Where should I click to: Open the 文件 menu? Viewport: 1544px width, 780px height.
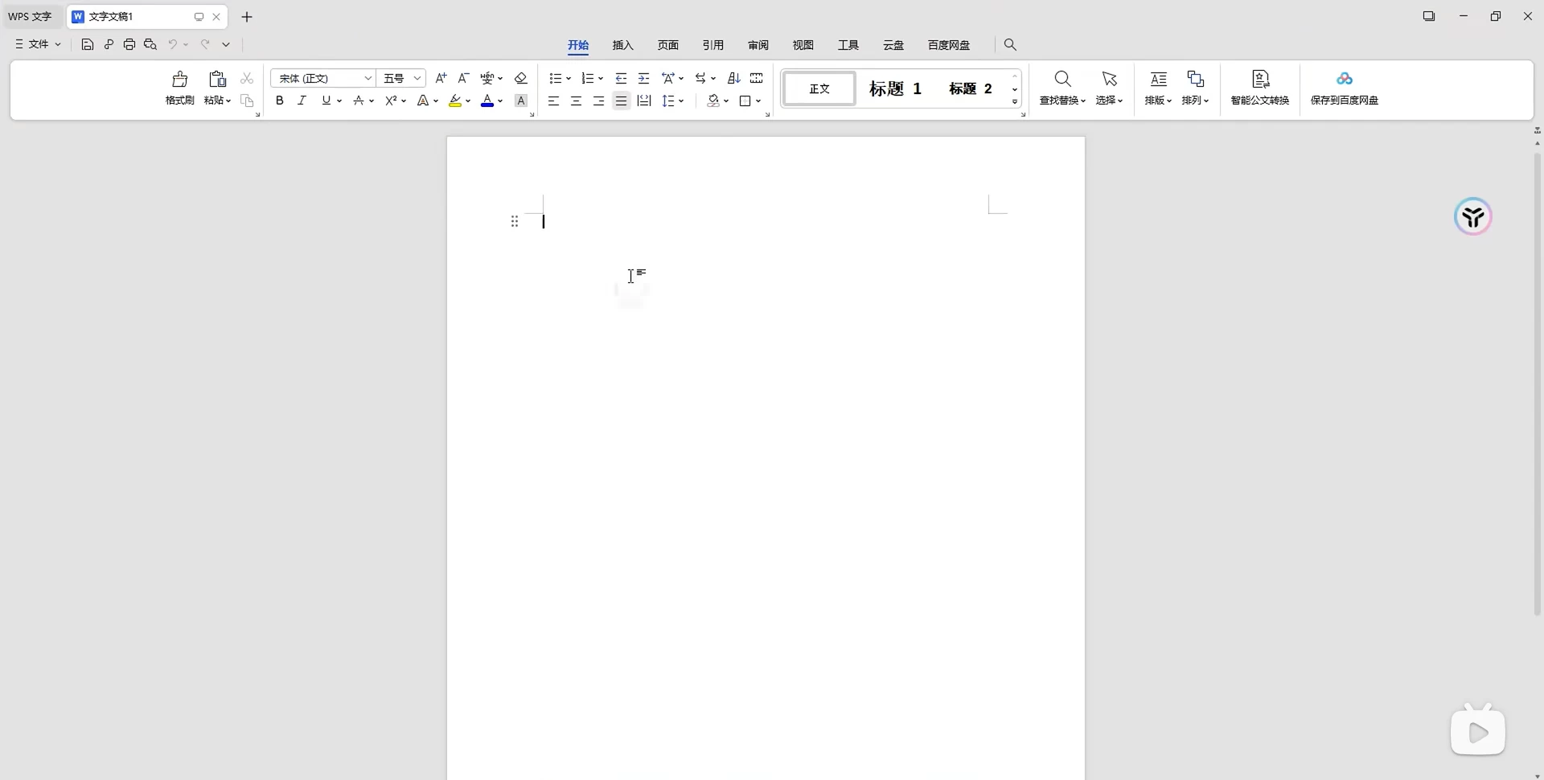38,44
